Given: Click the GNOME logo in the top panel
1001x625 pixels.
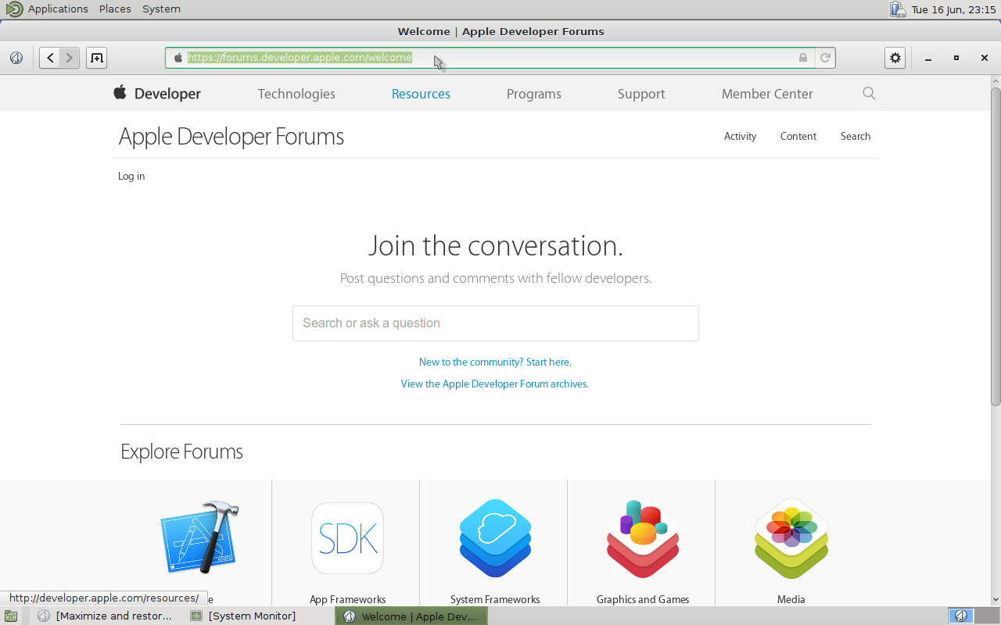Looking at the screenshot, I should coord(14,9).
